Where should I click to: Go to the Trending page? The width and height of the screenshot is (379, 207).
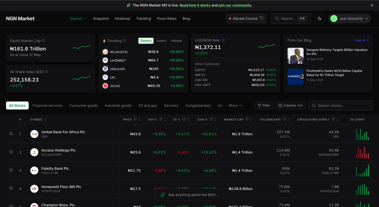[143, 19]
